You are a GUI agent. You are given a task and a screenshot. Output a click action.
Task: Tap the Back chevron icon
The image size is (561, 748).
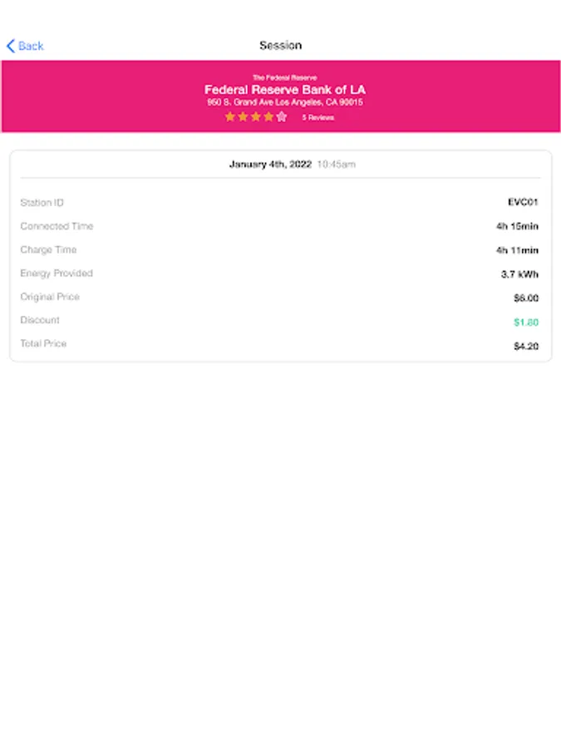click(11, 46)
